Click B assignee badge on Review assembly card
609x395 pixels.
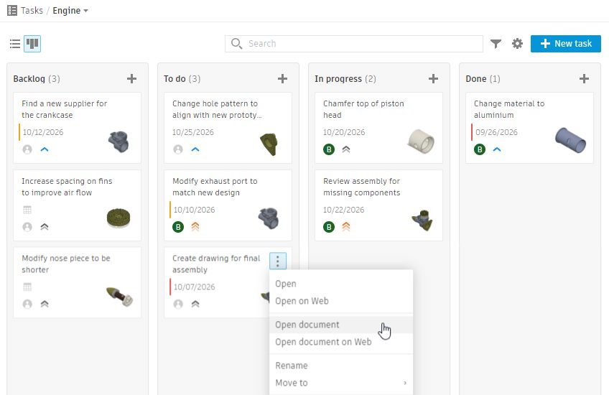coord(329,227)
